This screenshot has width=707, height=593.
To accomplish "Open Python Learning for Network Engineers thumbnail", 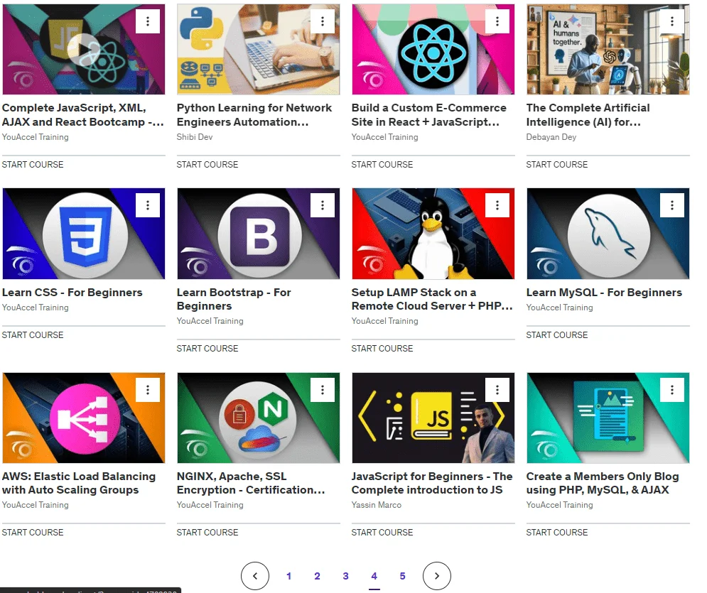I will [259, 49].
